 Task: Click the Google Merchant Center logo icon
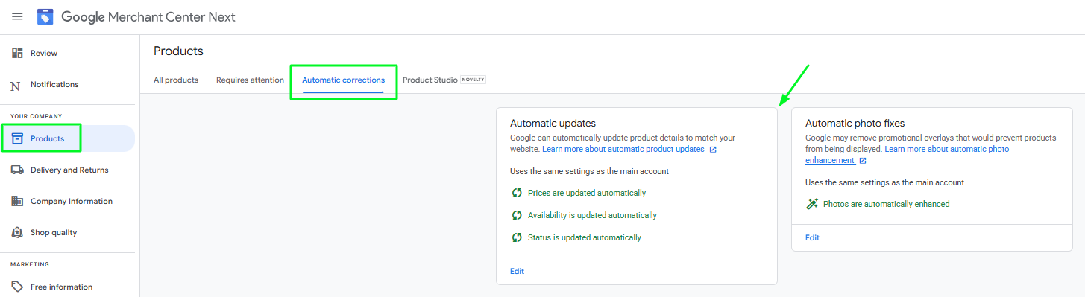(45, 16)
